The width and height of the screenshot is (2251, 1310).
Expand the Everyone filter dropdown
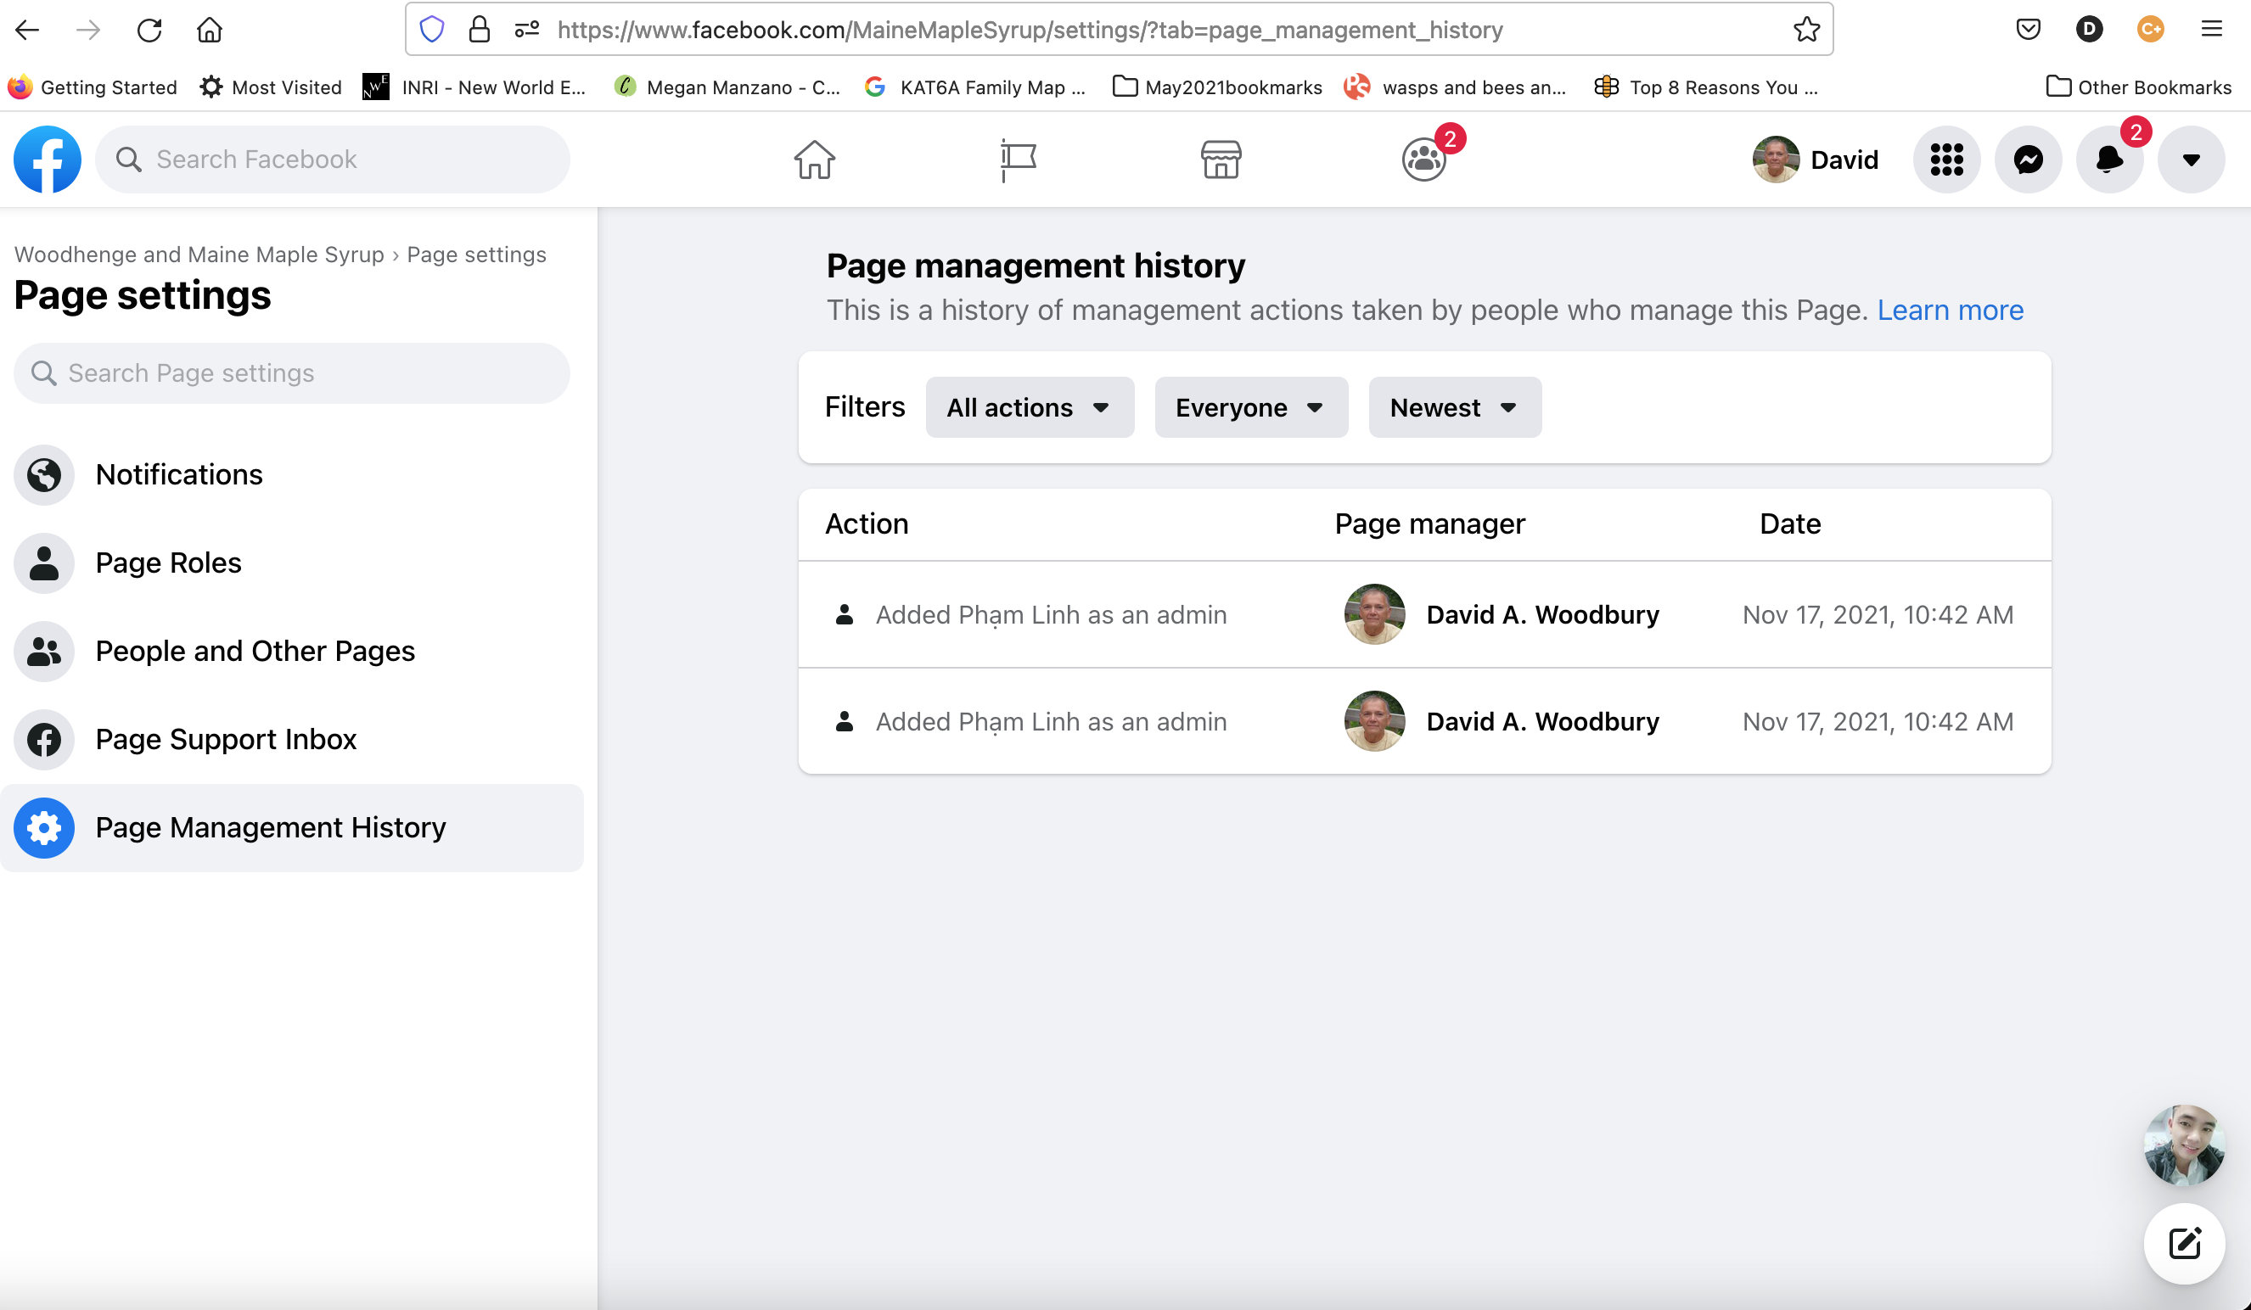coord(1250,407)
